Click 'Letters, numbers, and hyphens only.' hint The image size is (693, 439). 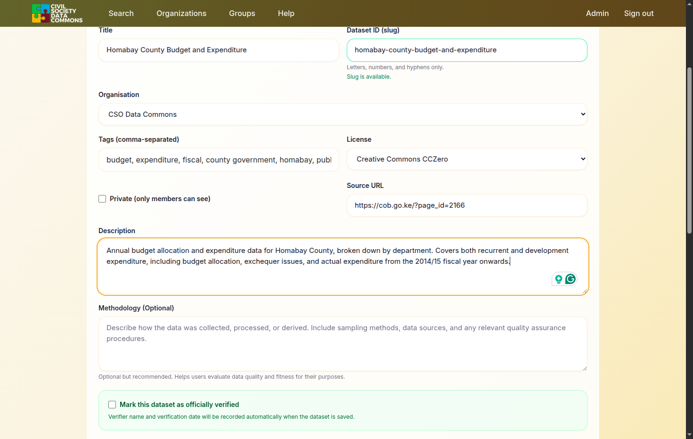pos(395,67)
